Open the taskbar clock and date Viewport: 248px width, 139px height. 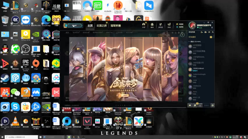(235, 137)
